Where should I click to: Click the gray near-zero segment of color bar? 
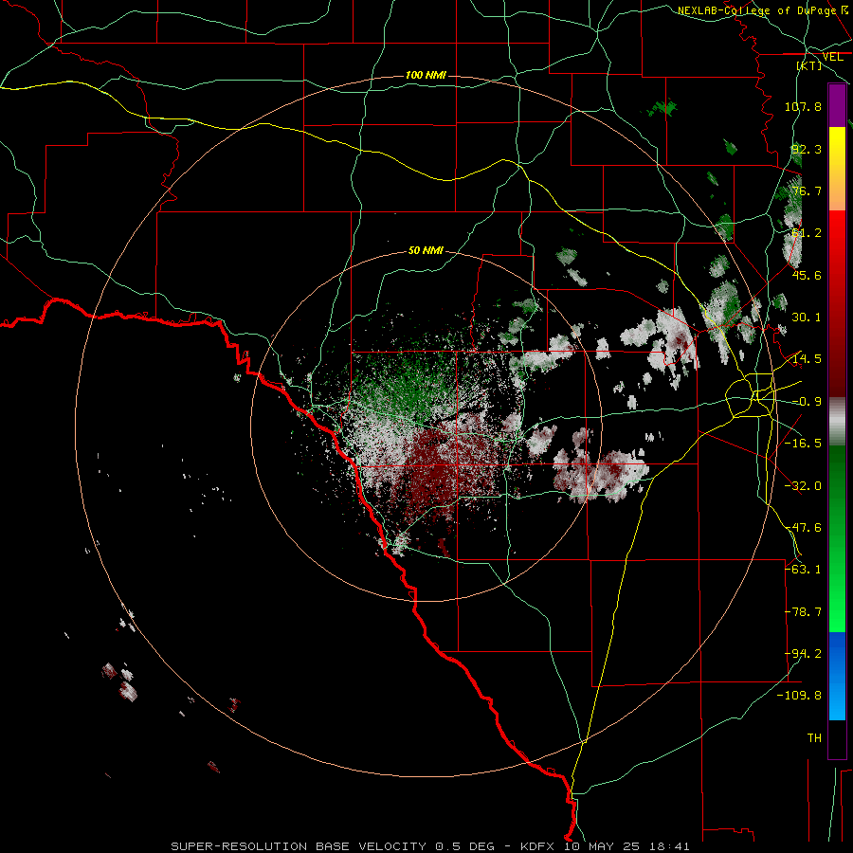click(837, 422)
